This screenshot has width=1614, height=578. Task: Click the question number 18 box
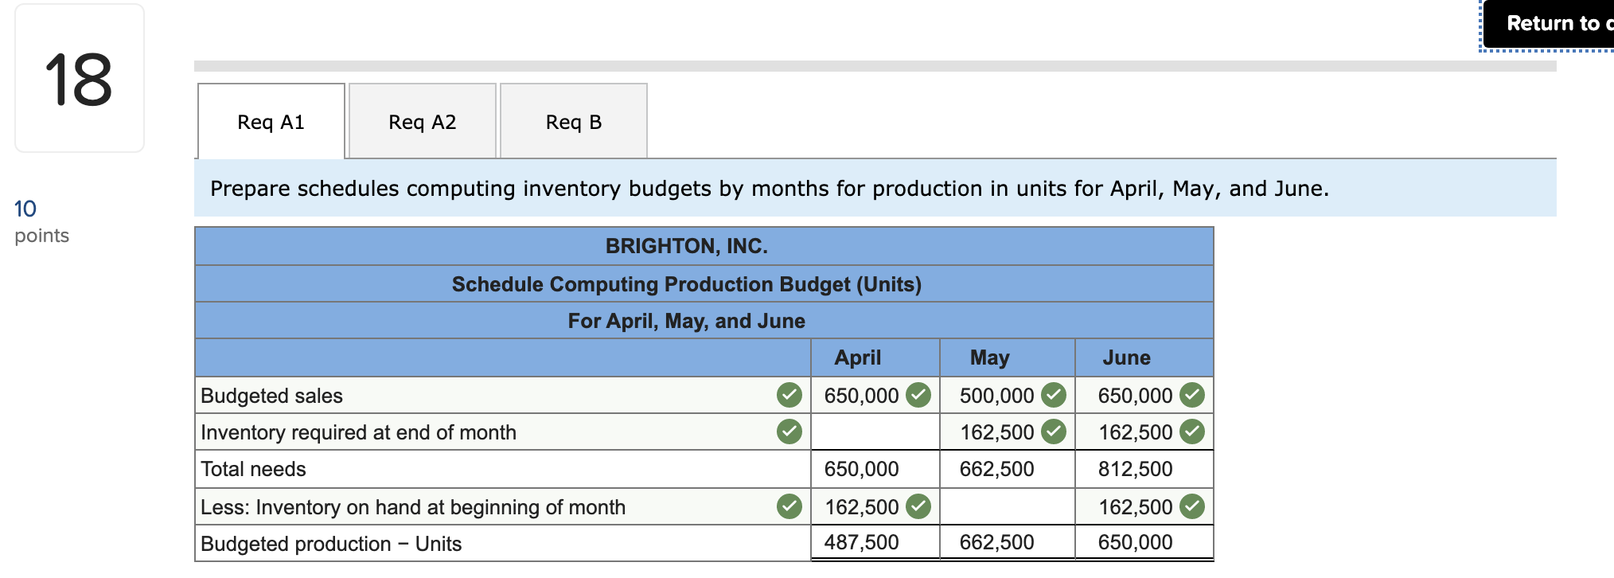point(79,78)
